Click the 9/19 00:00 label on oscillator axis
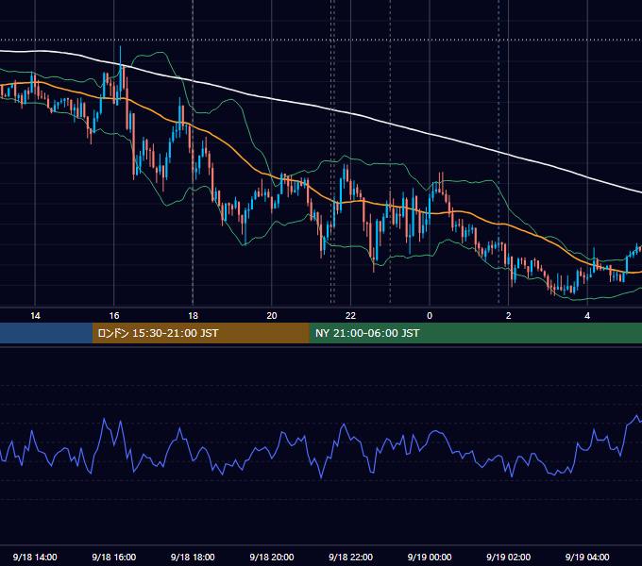The height and width of the screenshot is (566, 642). (x=430, y=557)
